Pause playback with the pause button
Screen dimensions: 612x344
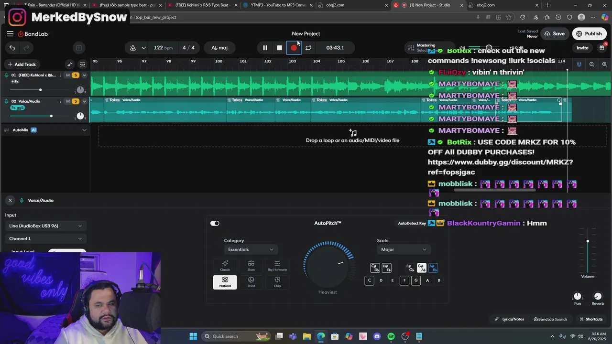point(265,48)
